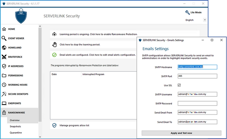Viewport: 227px width, 139px height.
Task: Select RANSOMWARE in sidebar
Action: pos(19,113)
